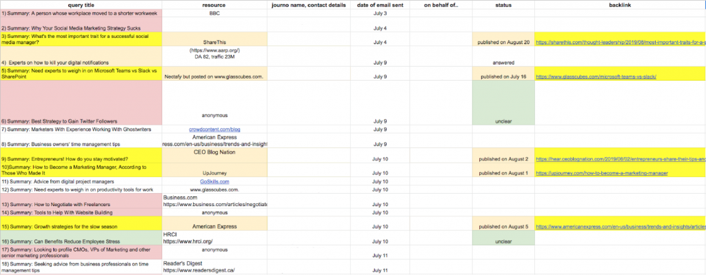Click 'published on August 5' status cell
706x275 pixels.
coord(503,224)
